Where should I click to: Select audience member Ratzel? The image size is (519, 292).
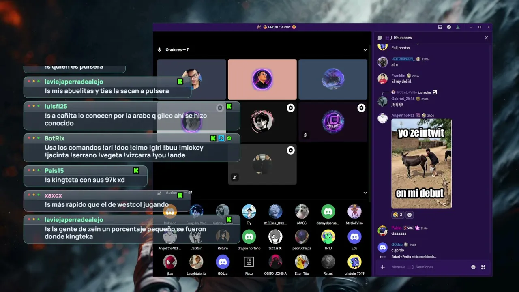coord(328,265)
